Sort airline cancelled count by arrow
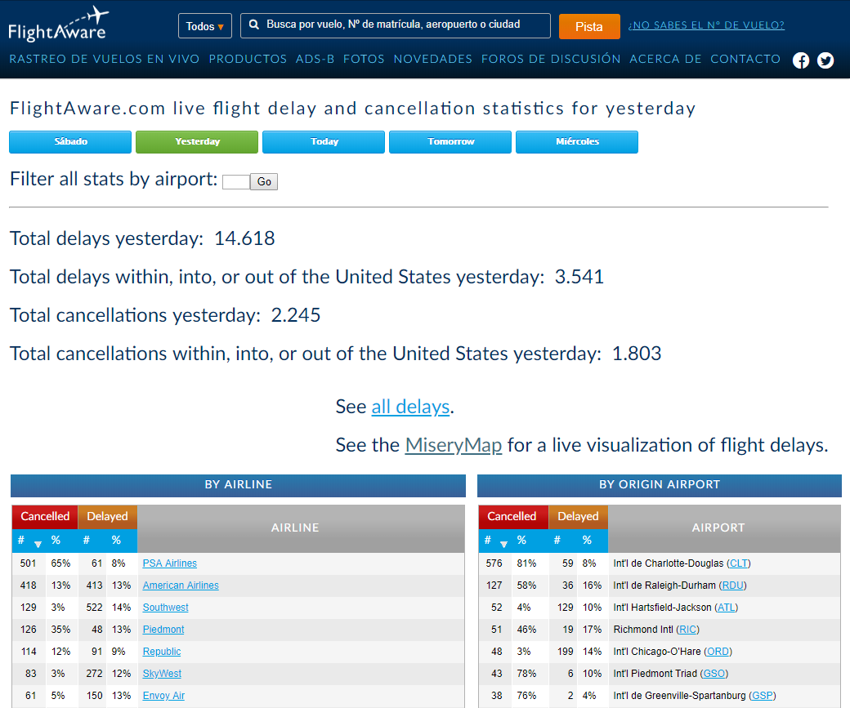Screen dimensions: 850x708 click(38, 544)
